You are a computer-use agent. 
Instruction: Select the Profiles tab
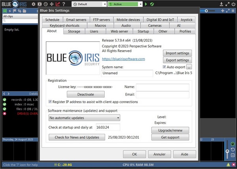pyautogui.click(x=185, y=32)
